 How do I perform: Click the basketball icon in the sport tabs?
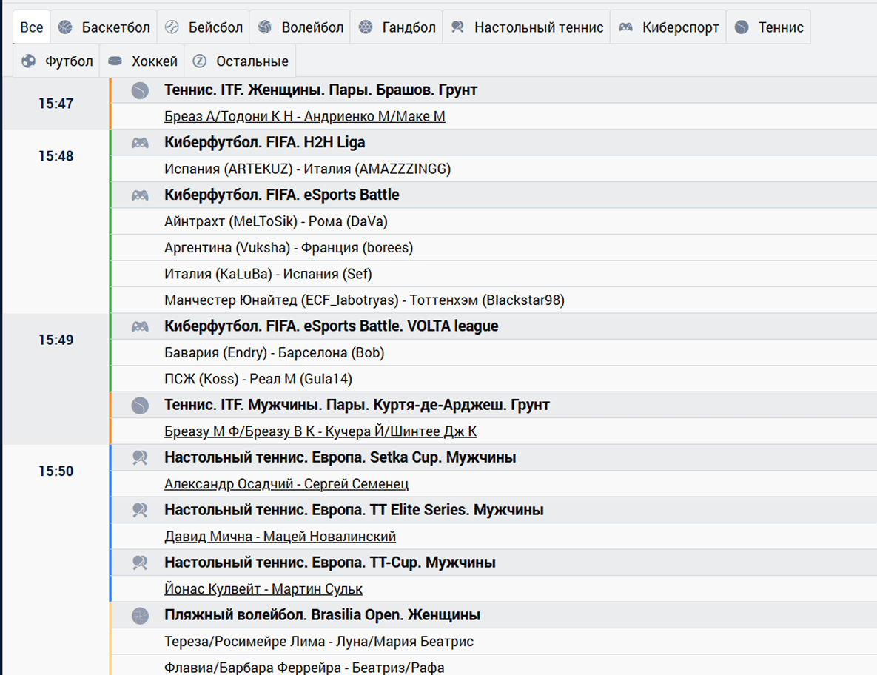[x=65, y=27]
